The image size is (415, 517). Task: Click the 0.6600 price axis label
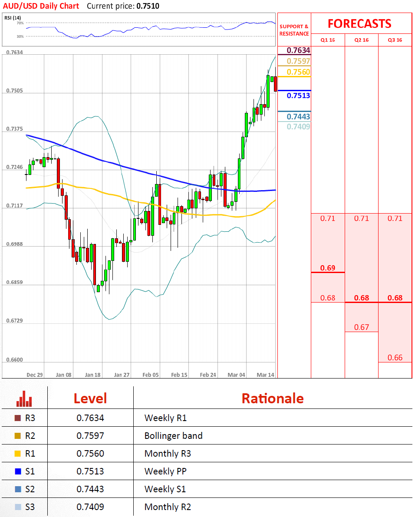click(14, 360)
